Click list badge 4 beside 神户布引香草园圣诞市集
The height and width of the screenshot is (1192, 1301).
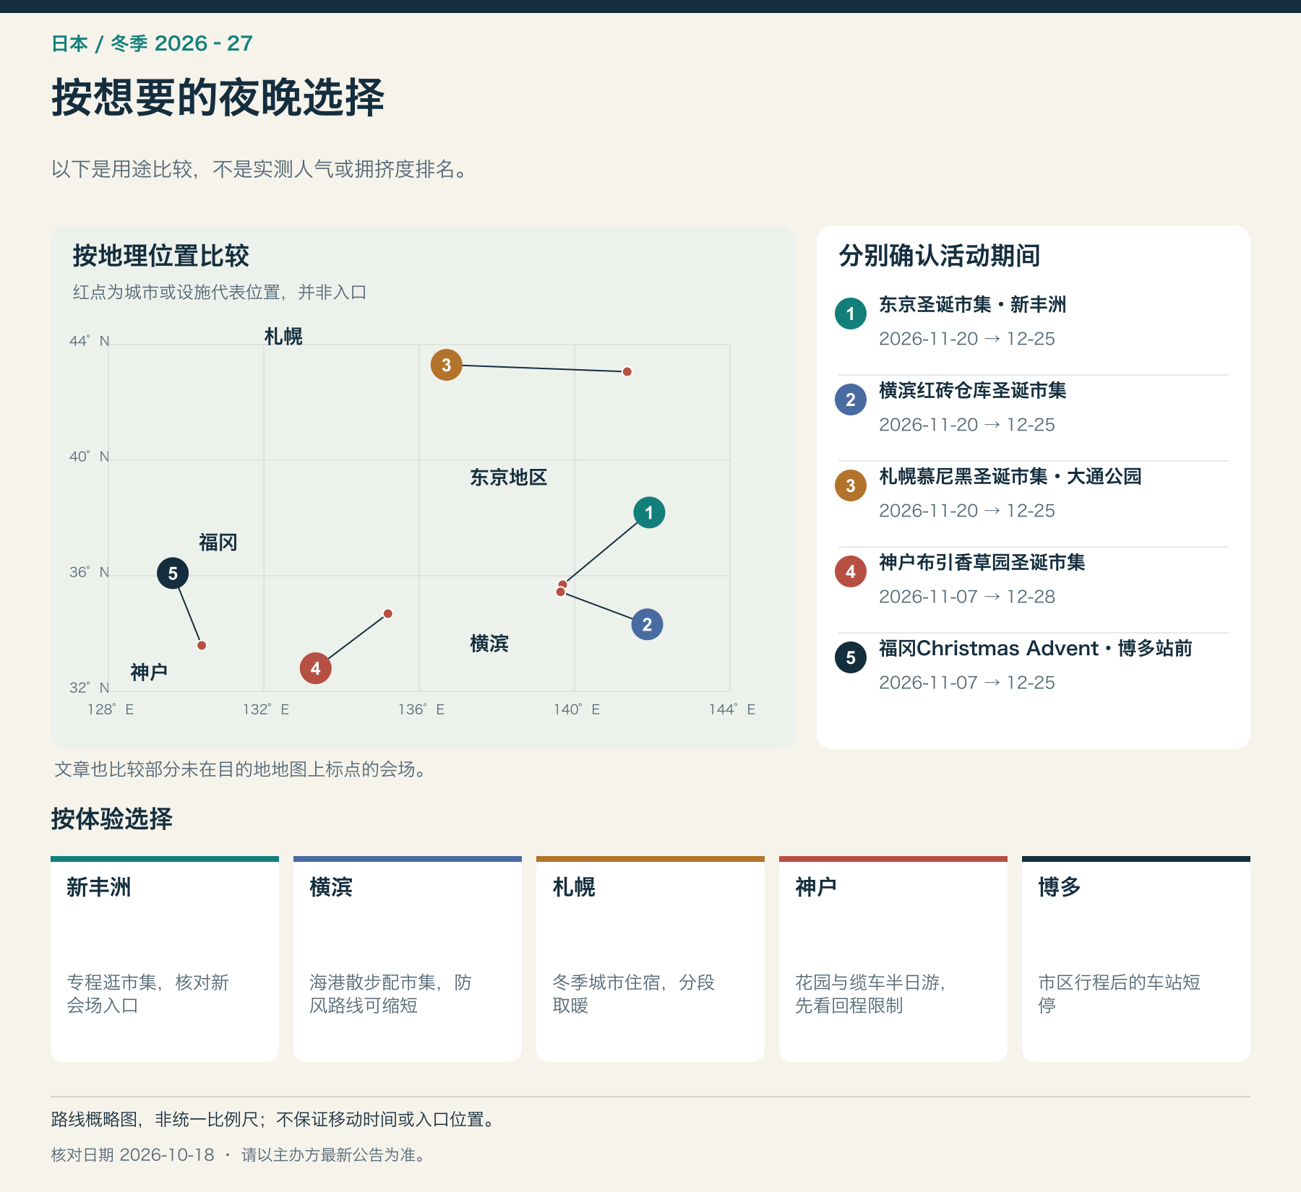(851, 571)
